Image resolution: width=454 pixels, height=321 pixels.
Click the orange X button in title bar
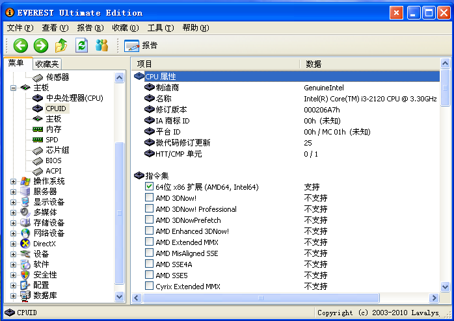396,13
